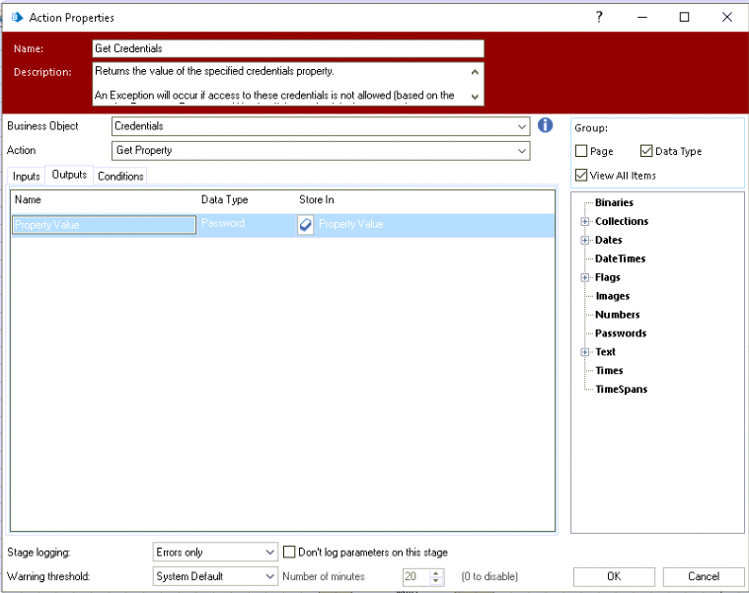Image resolution: width=749 pixels, height=593 pixels.
Task: Open the Warning threshold dropdown
Action: click(270, 576)
